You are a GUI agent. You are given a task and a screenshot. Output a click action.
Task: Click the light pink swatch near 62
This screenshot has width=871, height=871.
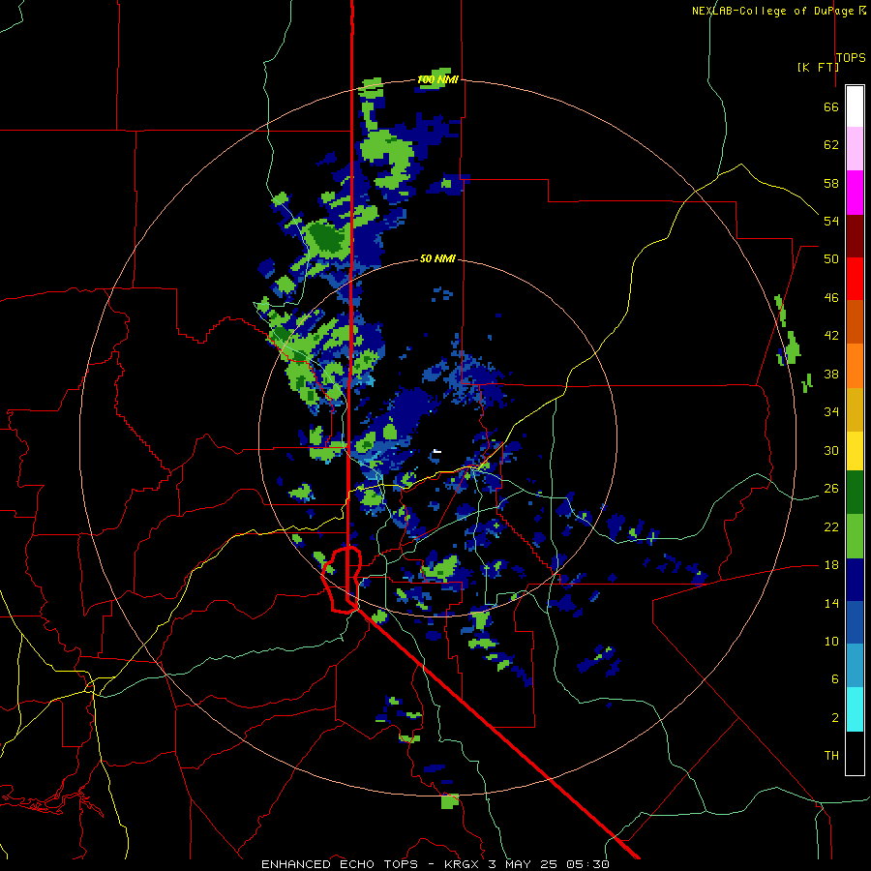[855, 149]
